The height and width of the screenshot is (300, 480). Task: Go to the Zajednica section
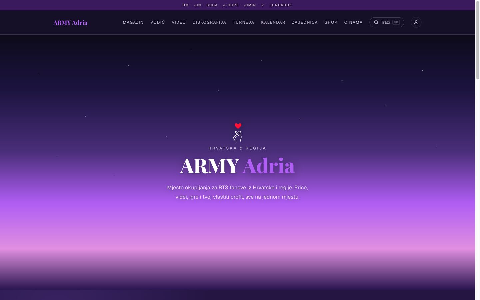click(x=305, y=22)
